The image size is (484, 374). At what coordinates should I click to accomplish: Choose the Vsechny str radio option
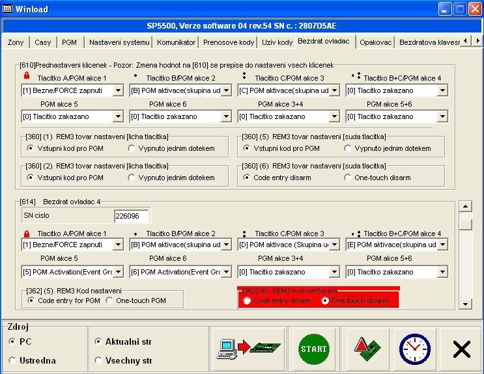(x=98, y=360)
